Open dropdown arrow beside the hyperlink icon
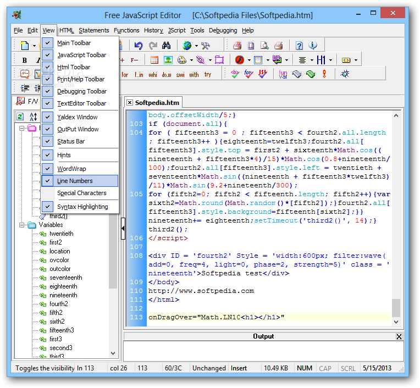This screenshot has width=420, height=388. pos(210,60)
